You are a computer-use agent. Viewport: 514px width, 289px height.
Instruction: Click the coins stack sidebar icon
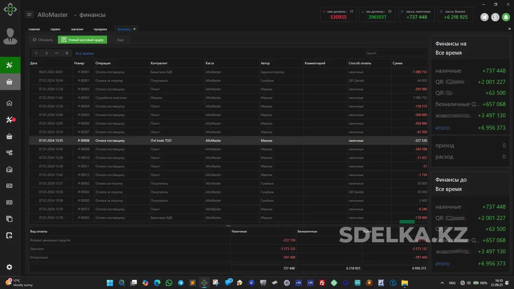(10, 153)
